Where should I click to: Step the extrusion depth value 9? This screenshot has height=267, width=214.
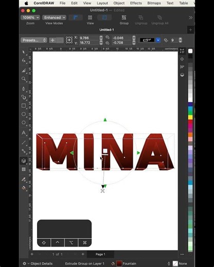point(180,40)
